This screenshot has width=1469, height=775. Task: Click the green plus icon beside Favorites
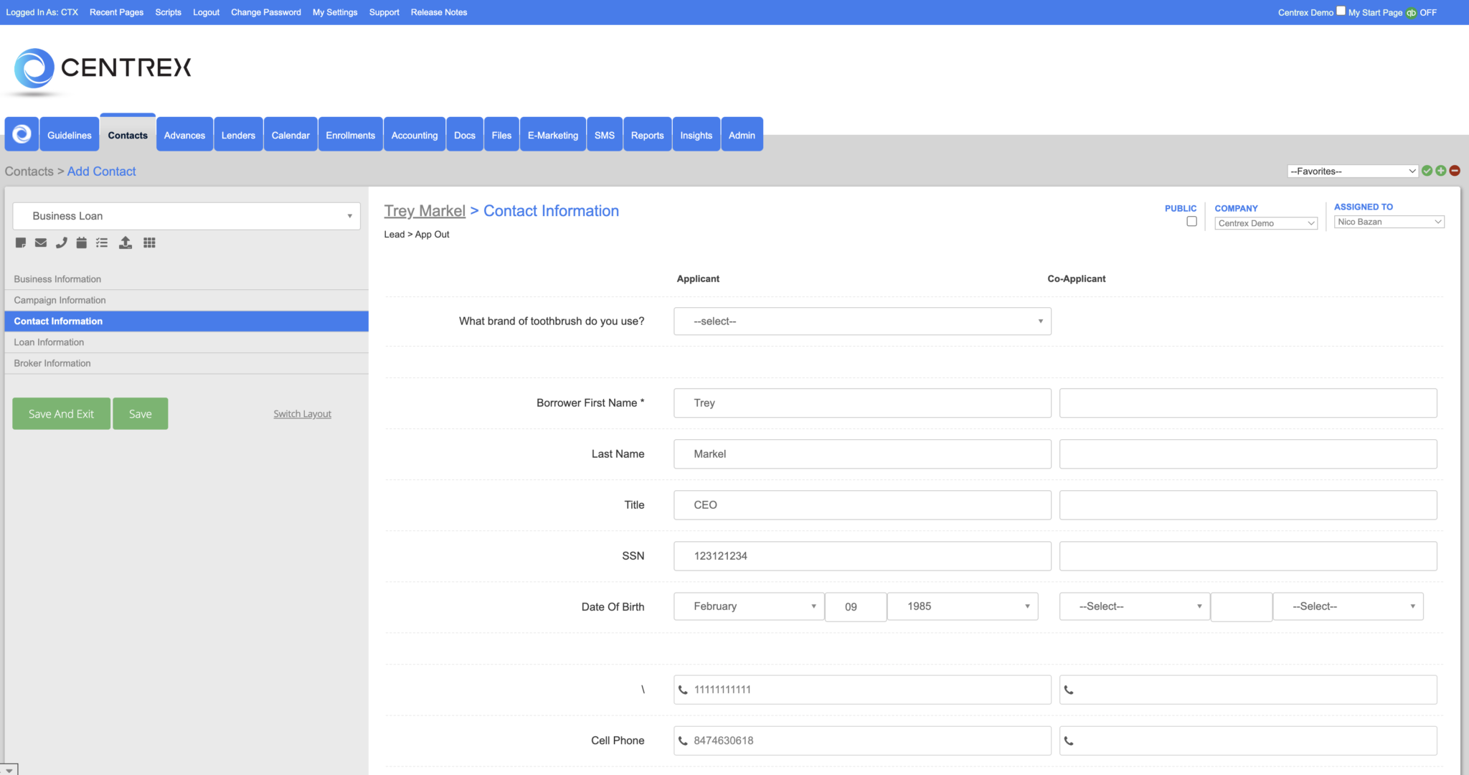[x=1441, y=170]
